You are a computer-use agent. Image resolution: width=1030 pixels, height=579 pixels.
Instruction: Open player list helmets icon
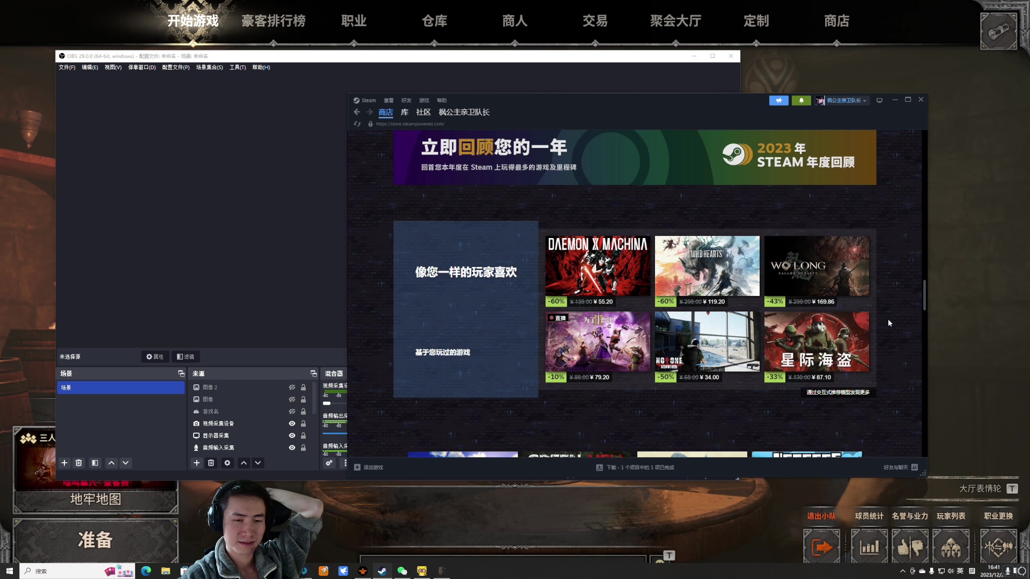(951, 547)
